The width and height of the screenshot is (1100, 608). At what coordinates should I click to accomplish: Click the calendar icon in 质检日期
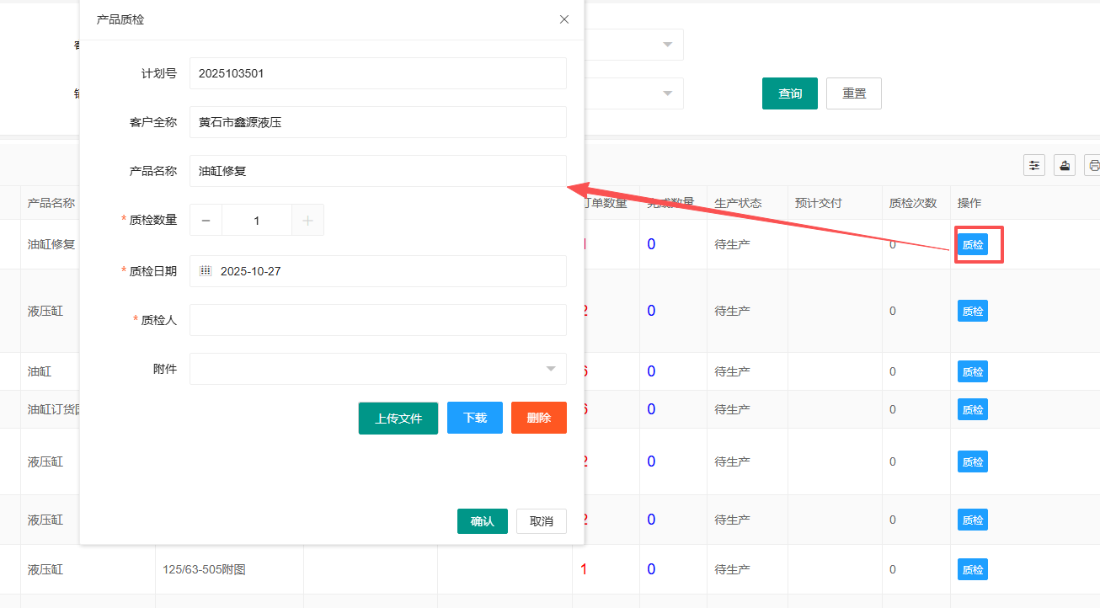pos(206,271)
